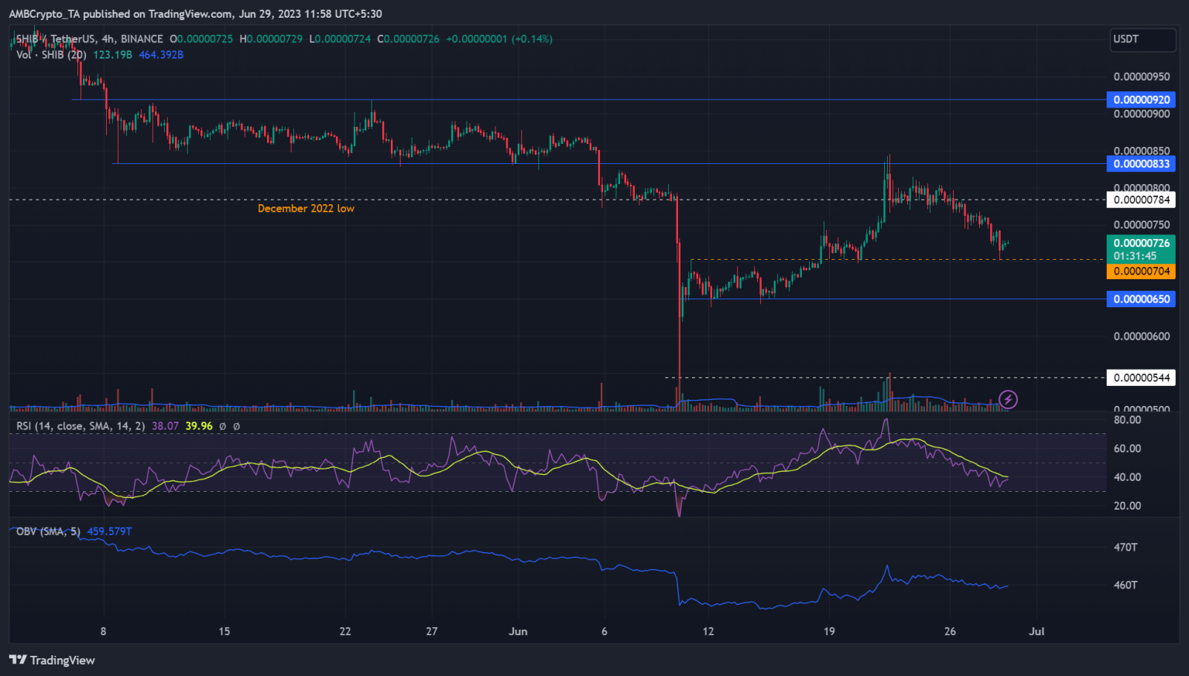
Task: Click the lightning quick-trade icon on chart
Action: [1009, 400]
